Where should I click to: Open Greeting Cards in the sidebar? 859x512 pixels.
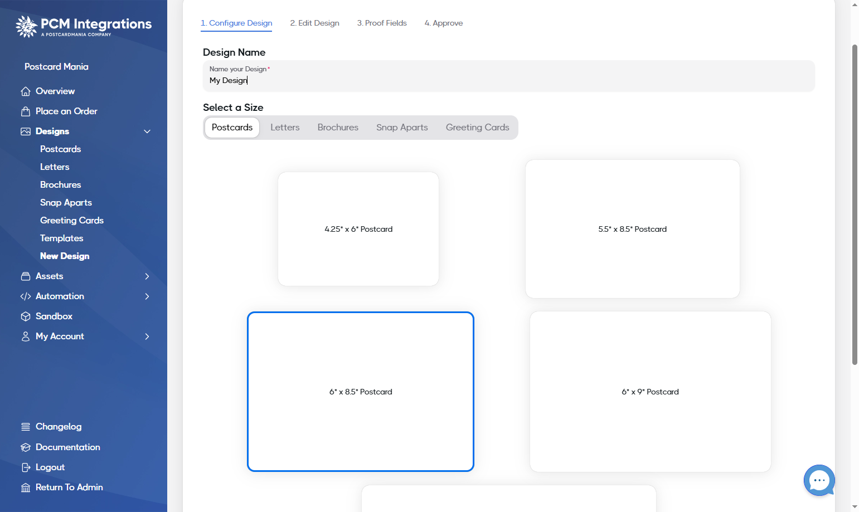click(x=72, y=221)
